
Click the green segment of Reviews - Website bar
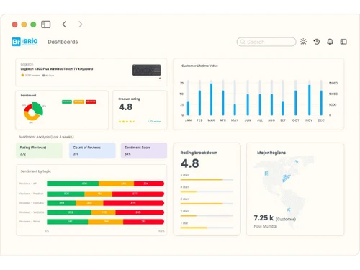69,212
